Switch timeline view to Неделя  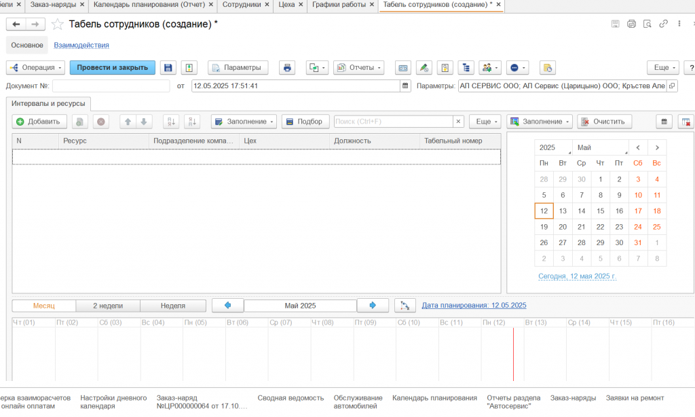click(x=173, y=306)
